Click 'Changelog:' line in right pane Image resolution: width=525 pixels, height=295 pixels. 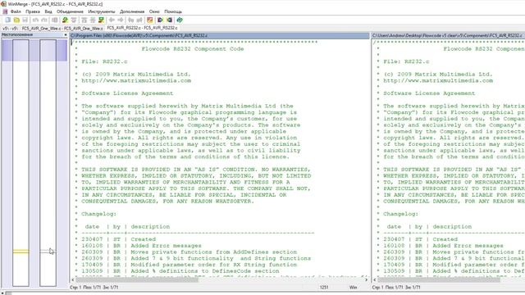[401, 214]
